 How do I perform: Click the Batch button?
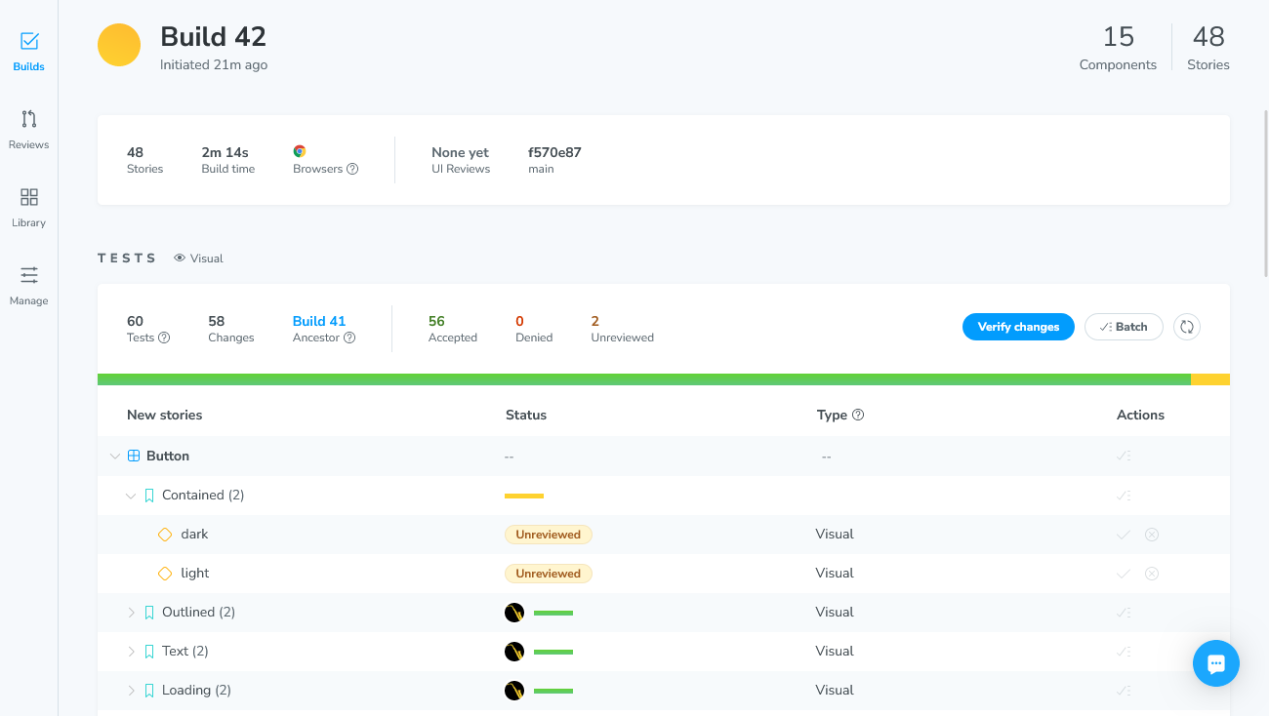1124,327
